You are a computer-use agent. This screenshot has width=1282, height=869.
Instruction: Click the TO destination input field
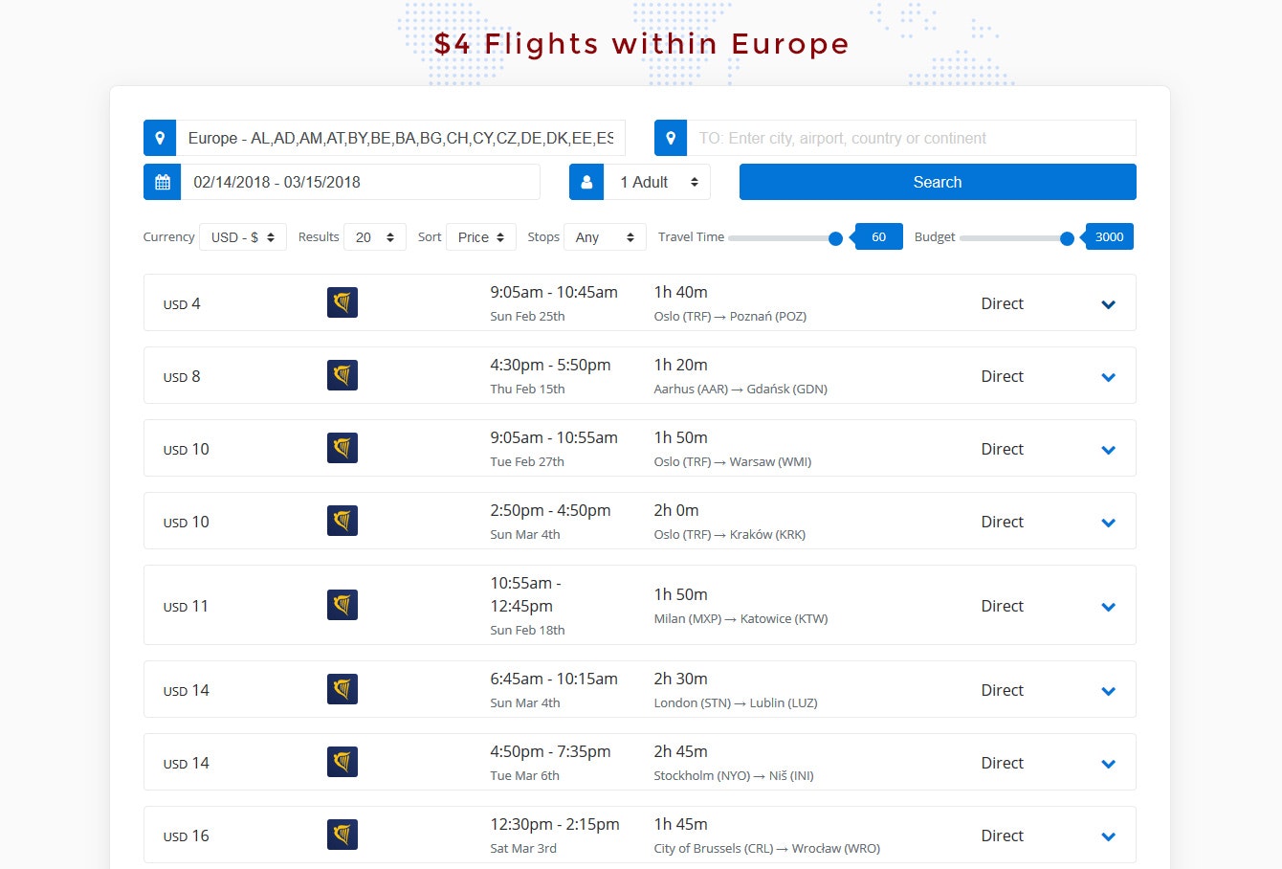click(x=909, y=137)
